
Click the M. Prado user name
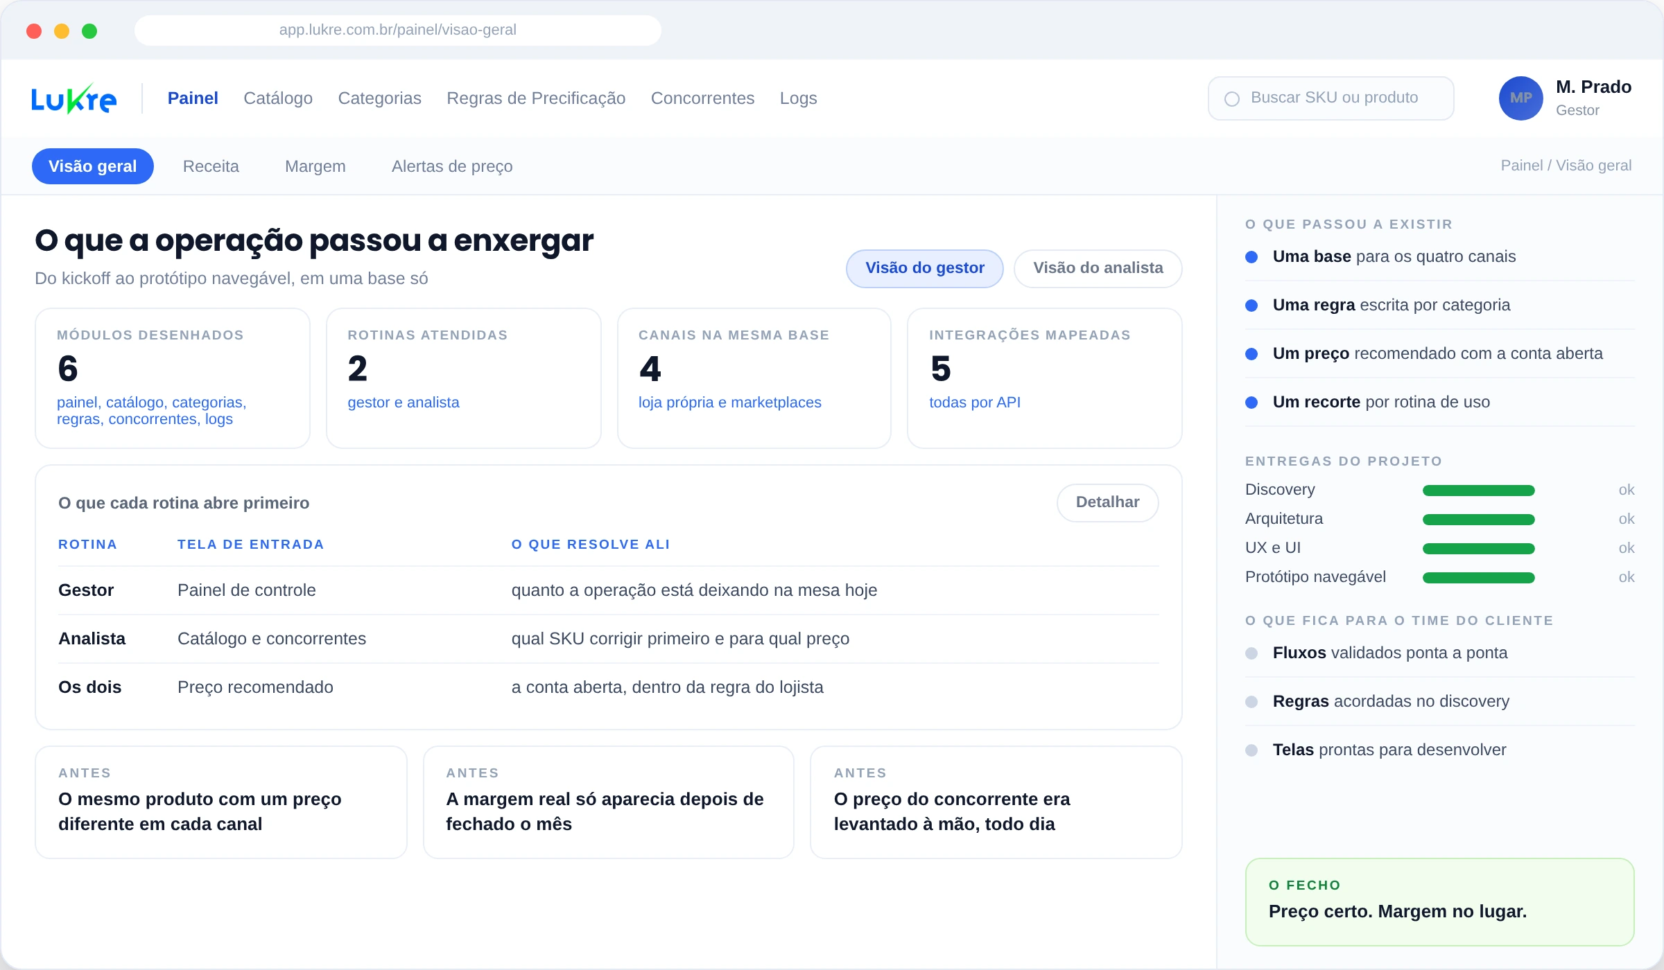(1594, 87)
